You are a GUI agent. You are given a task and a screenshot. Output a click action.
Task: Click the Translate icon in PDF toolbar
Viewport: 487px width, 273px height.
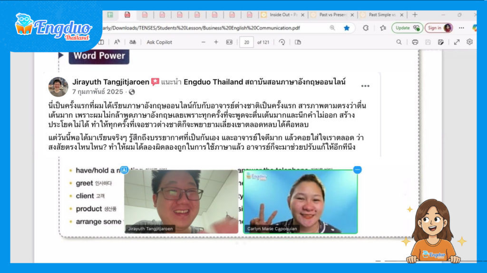tap(133, 42)
